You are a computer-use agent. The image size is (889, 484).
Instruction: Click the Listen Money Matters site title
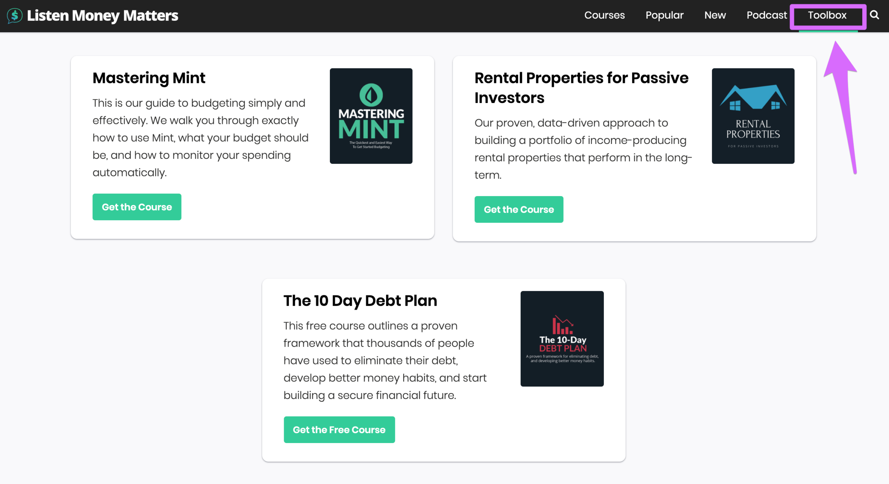click(102, 16)
